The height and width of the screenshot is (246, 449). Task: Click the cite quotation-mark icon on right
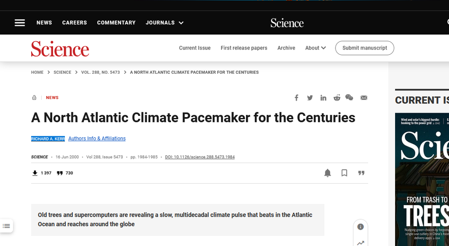(x=361, y=173)
